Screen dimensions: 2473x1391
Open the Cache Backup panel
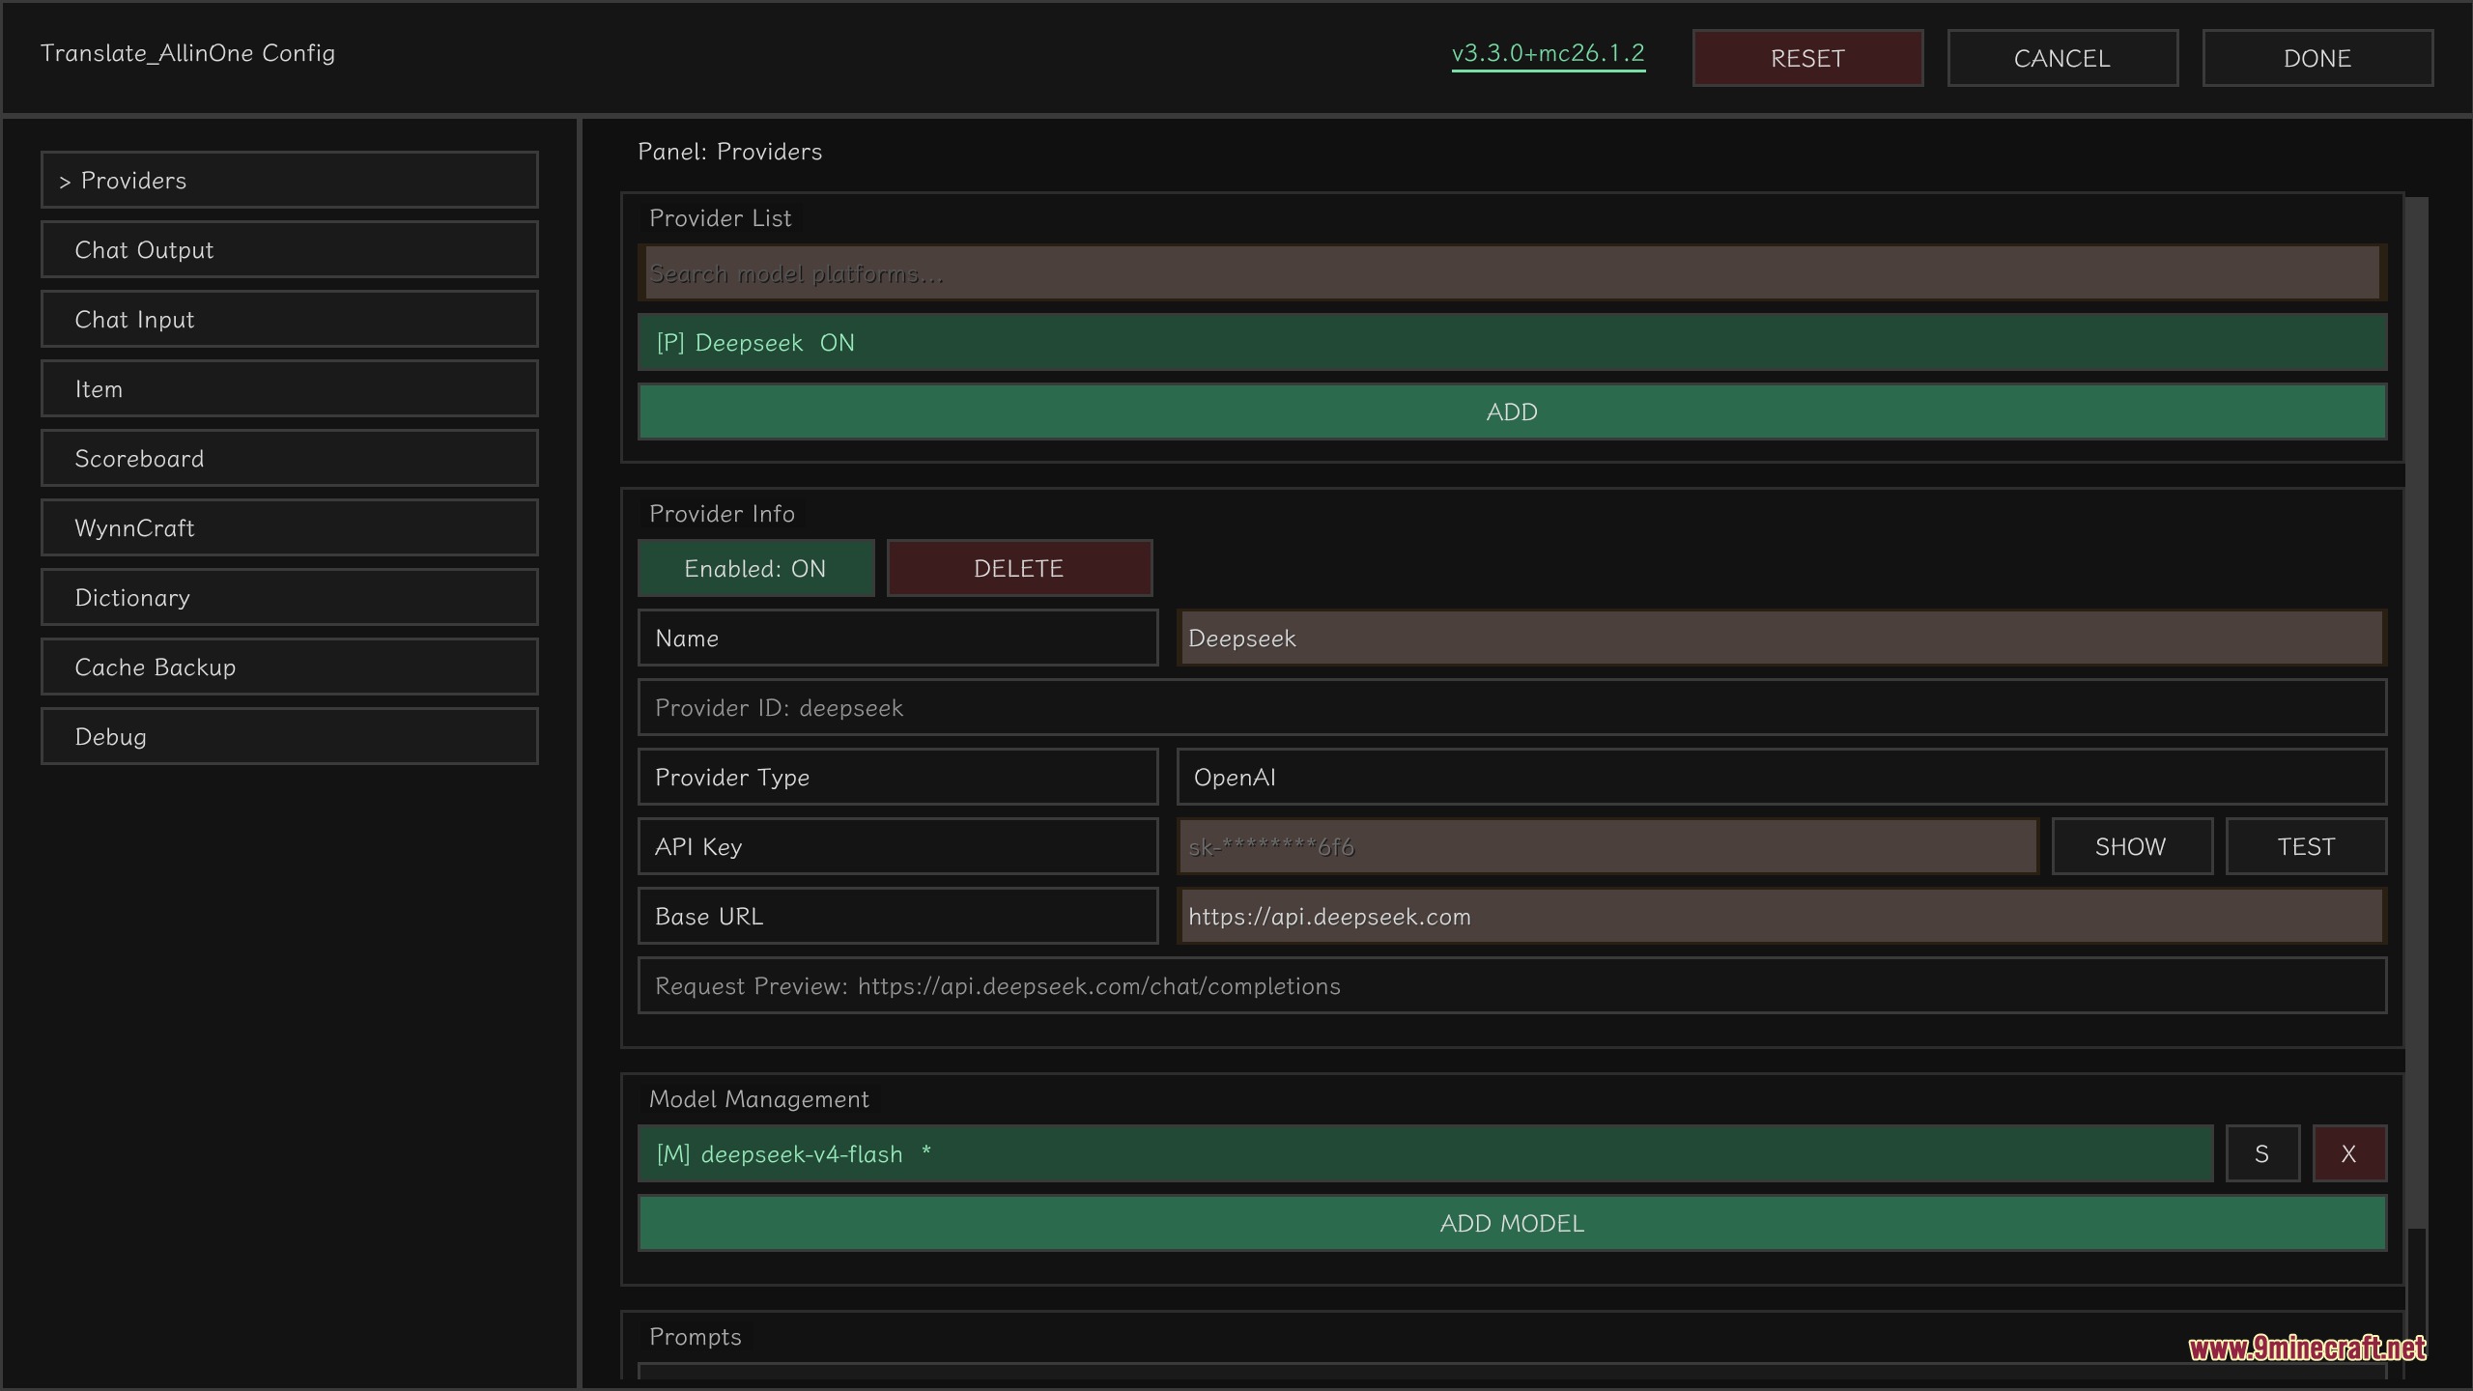tap(289, 667)
